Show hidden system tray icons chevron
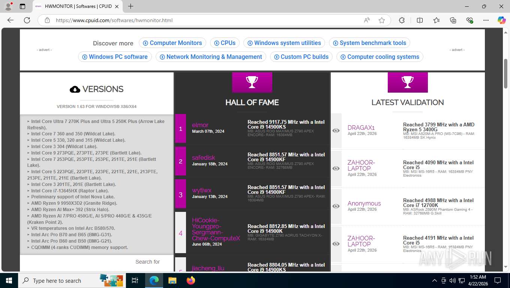 coord(435,280)
